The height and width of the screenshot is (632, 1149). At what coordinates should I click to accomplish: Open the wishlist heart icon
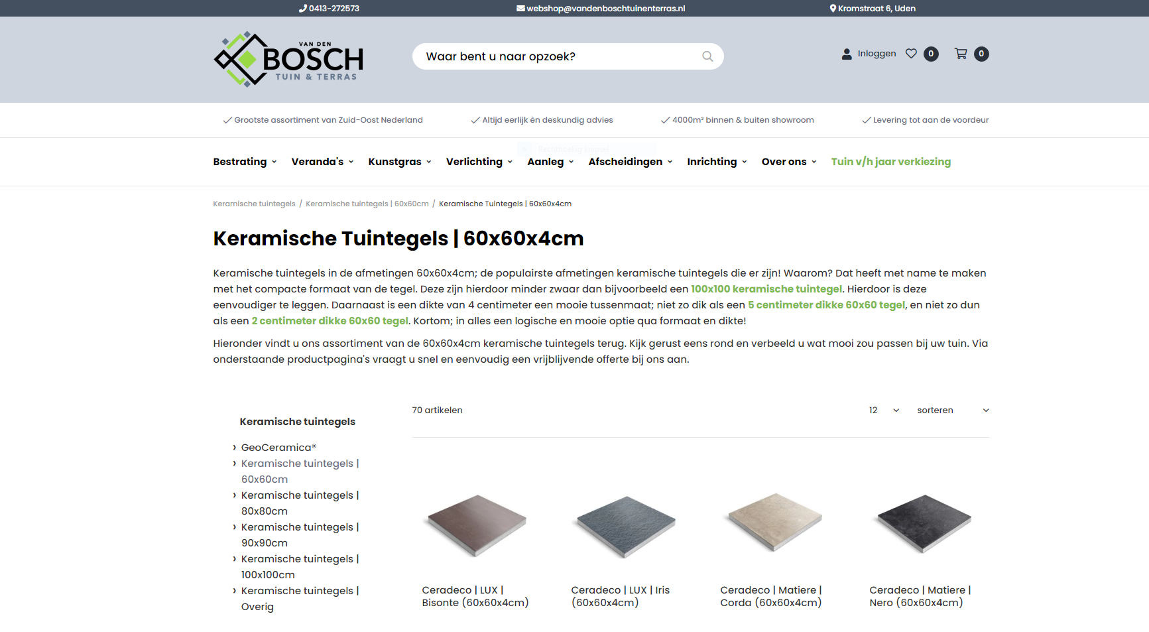pyautogui.click(x=911, y=54)
